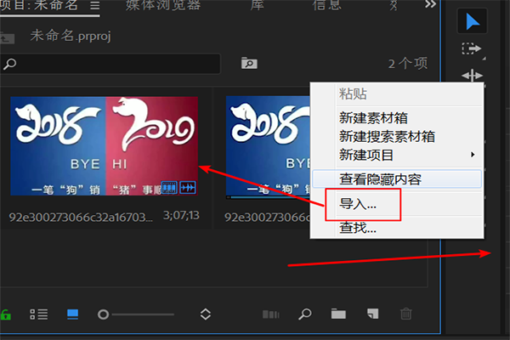Click the New Item icon

click(x=373, y=314)
